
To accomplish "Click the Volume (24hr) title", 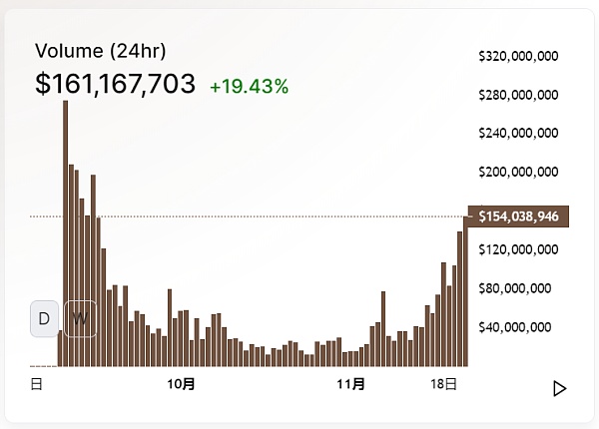I will click(x=101, y=51).
